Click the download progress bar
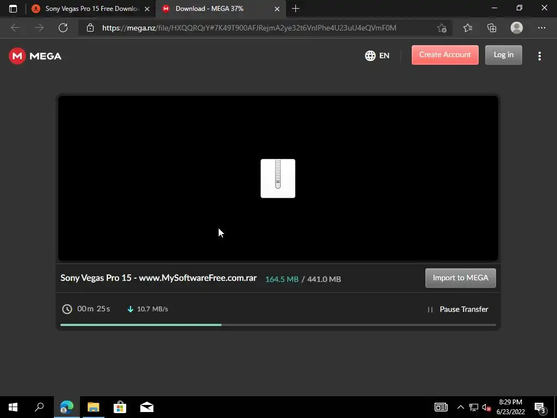This screenshot has width=557, height=418. (x=278, y=325)
